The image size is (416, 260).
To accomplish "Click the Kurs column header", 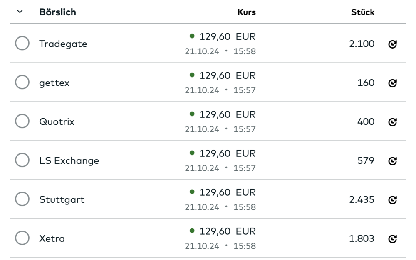I will click(x=246, y=12).
